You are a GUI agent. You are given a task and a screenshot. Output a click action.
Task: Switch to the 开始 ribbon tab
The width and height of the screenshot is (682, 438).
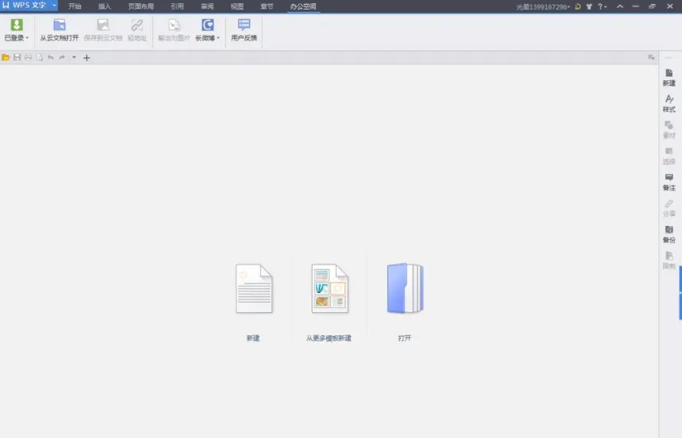(75, 6)
